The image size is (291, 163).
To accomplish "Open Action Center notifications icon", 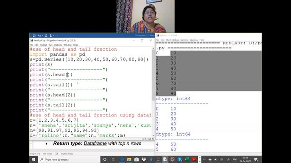I will pyautogui.click(x=256, y=159).
